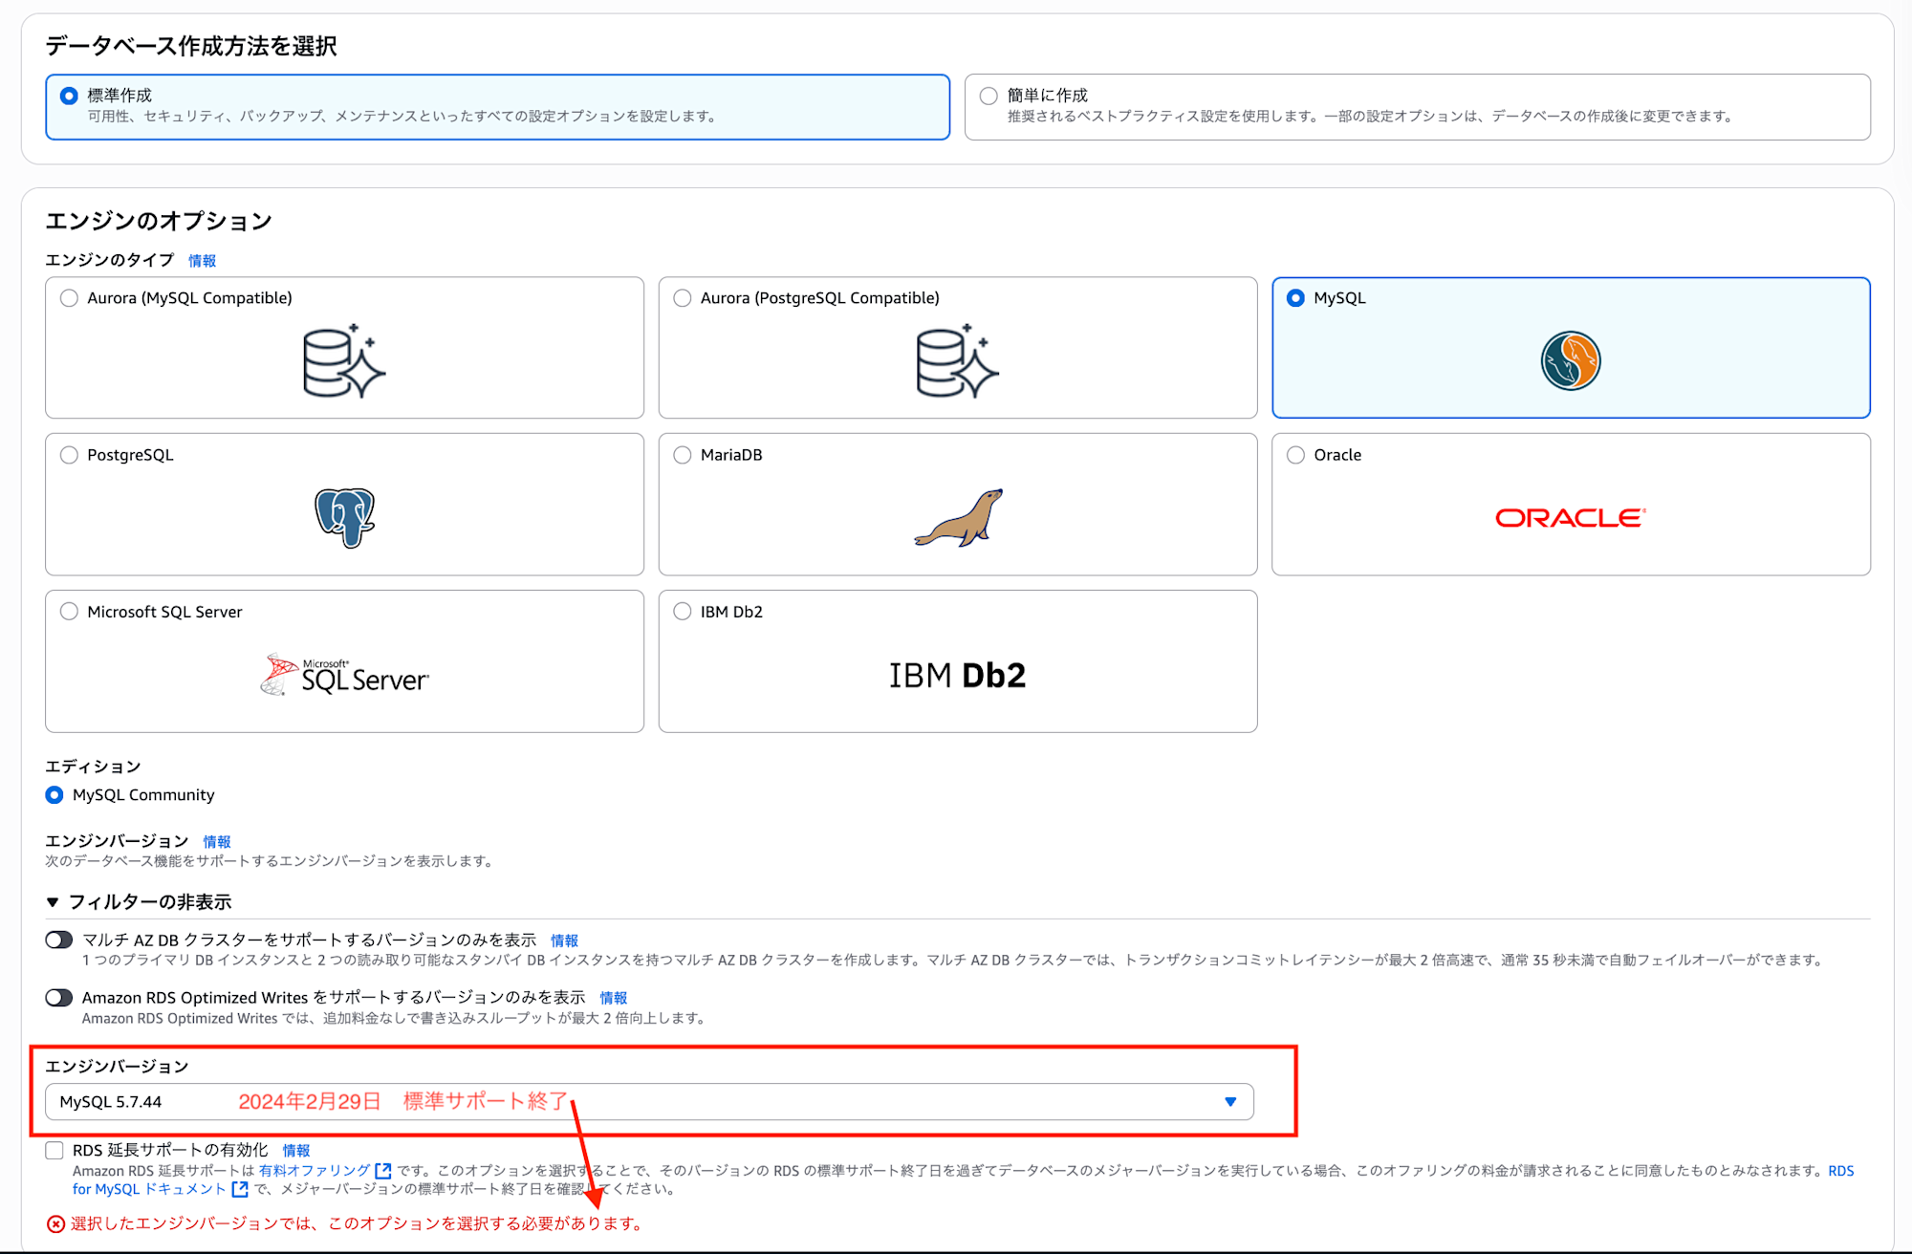Select the 標準作成 radio option

(69, 96)
